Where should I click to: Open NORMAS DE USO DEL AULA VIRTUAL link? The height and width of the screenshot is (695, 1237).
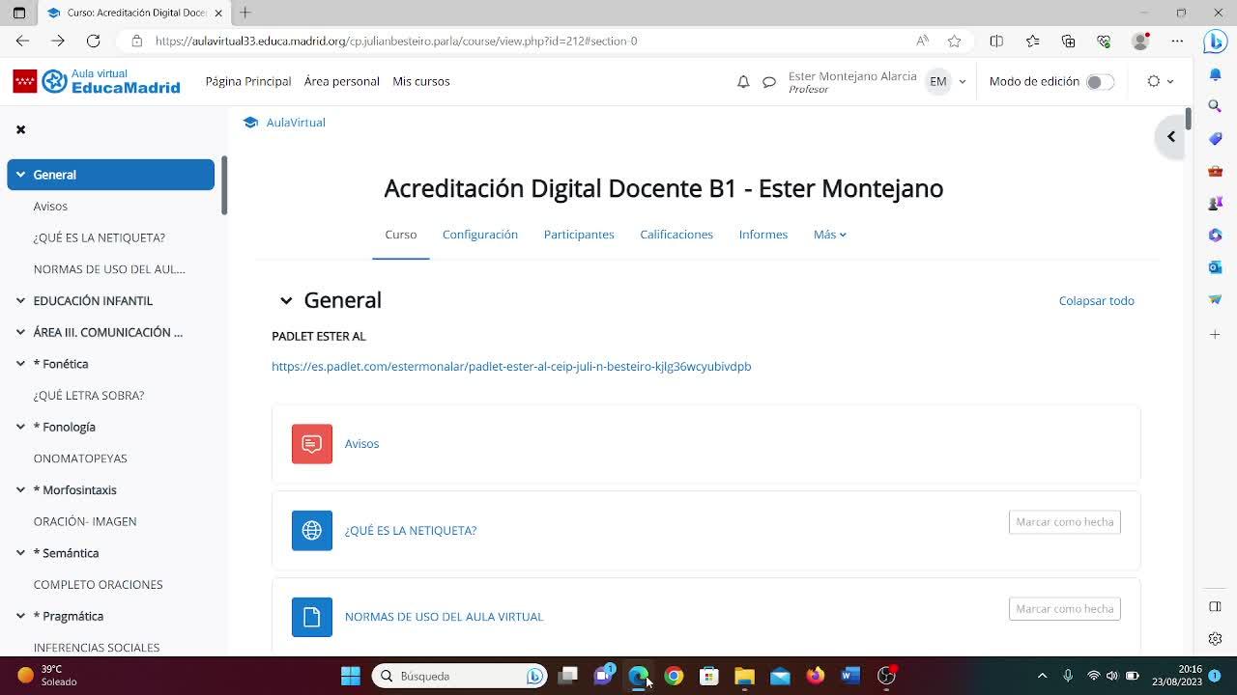point(444,617)
